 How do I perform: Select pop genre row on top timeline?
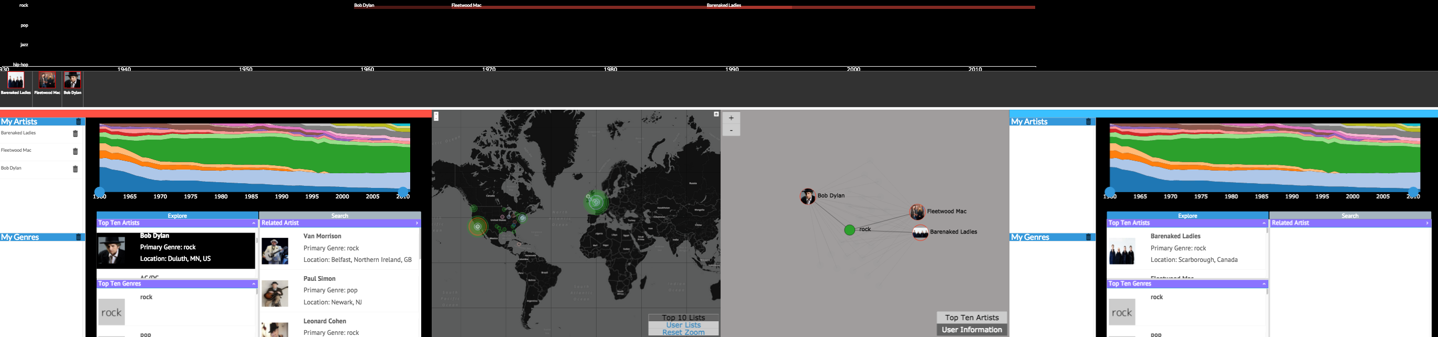click(24, 25)
